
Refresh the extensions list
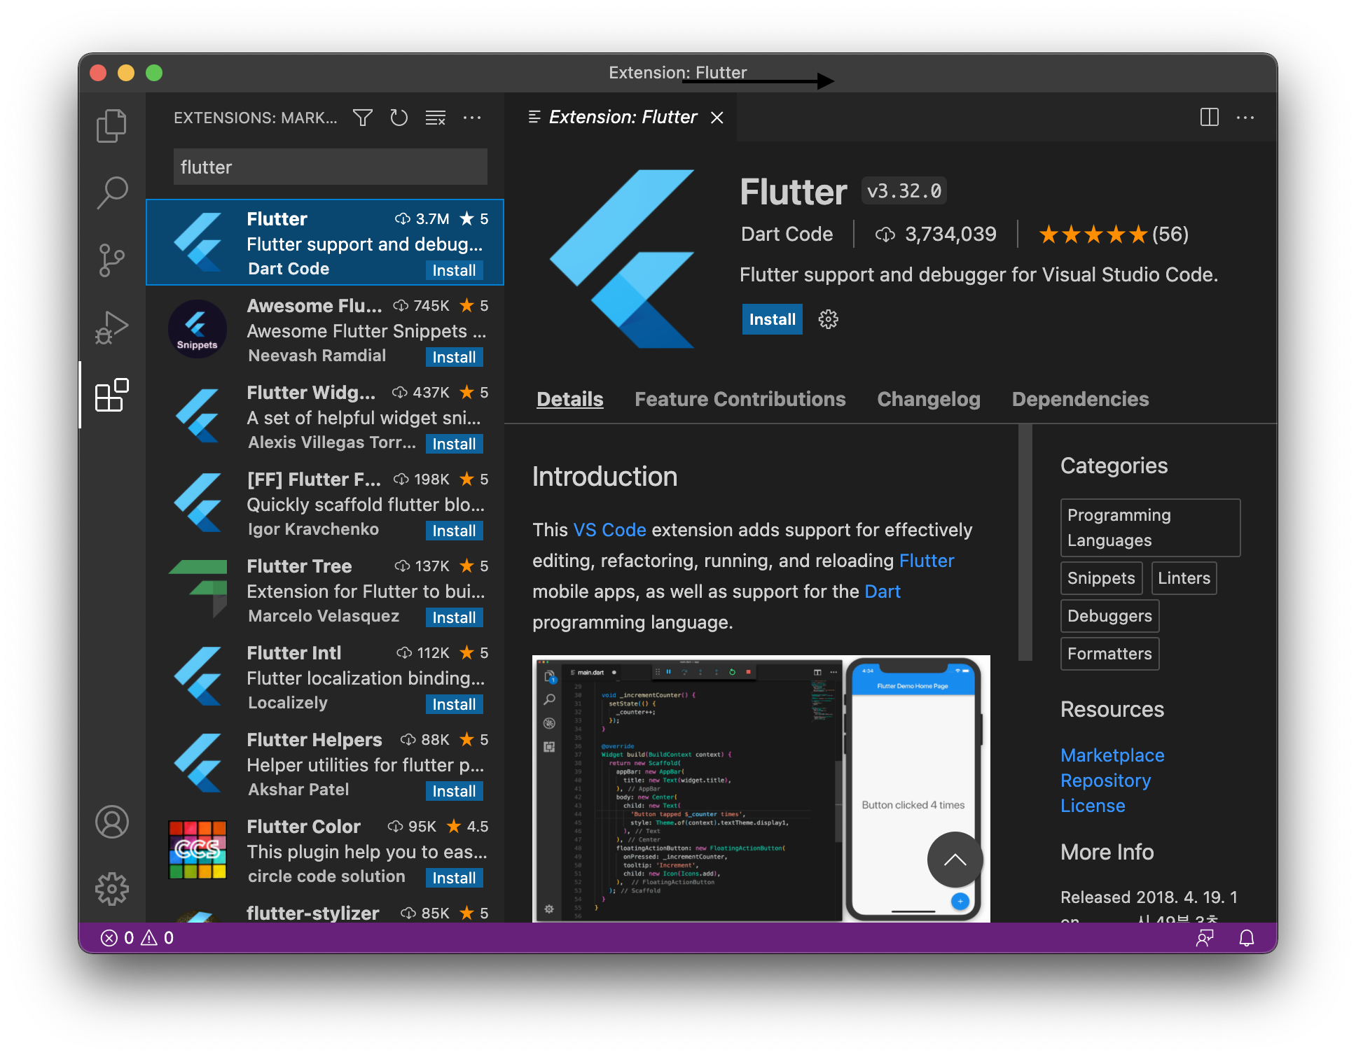pos(399,118)
